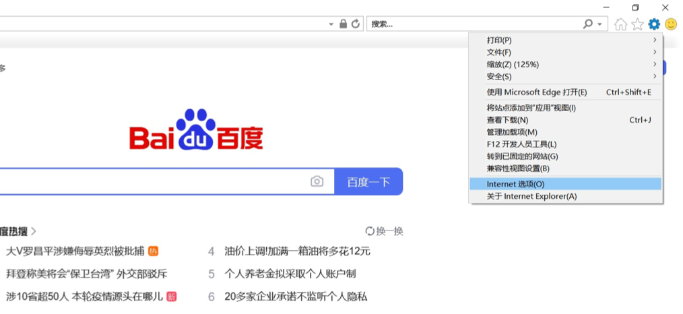Click the Baidu camera image-search icon
The height and width of the screenshot is (314, 683).
317,182
